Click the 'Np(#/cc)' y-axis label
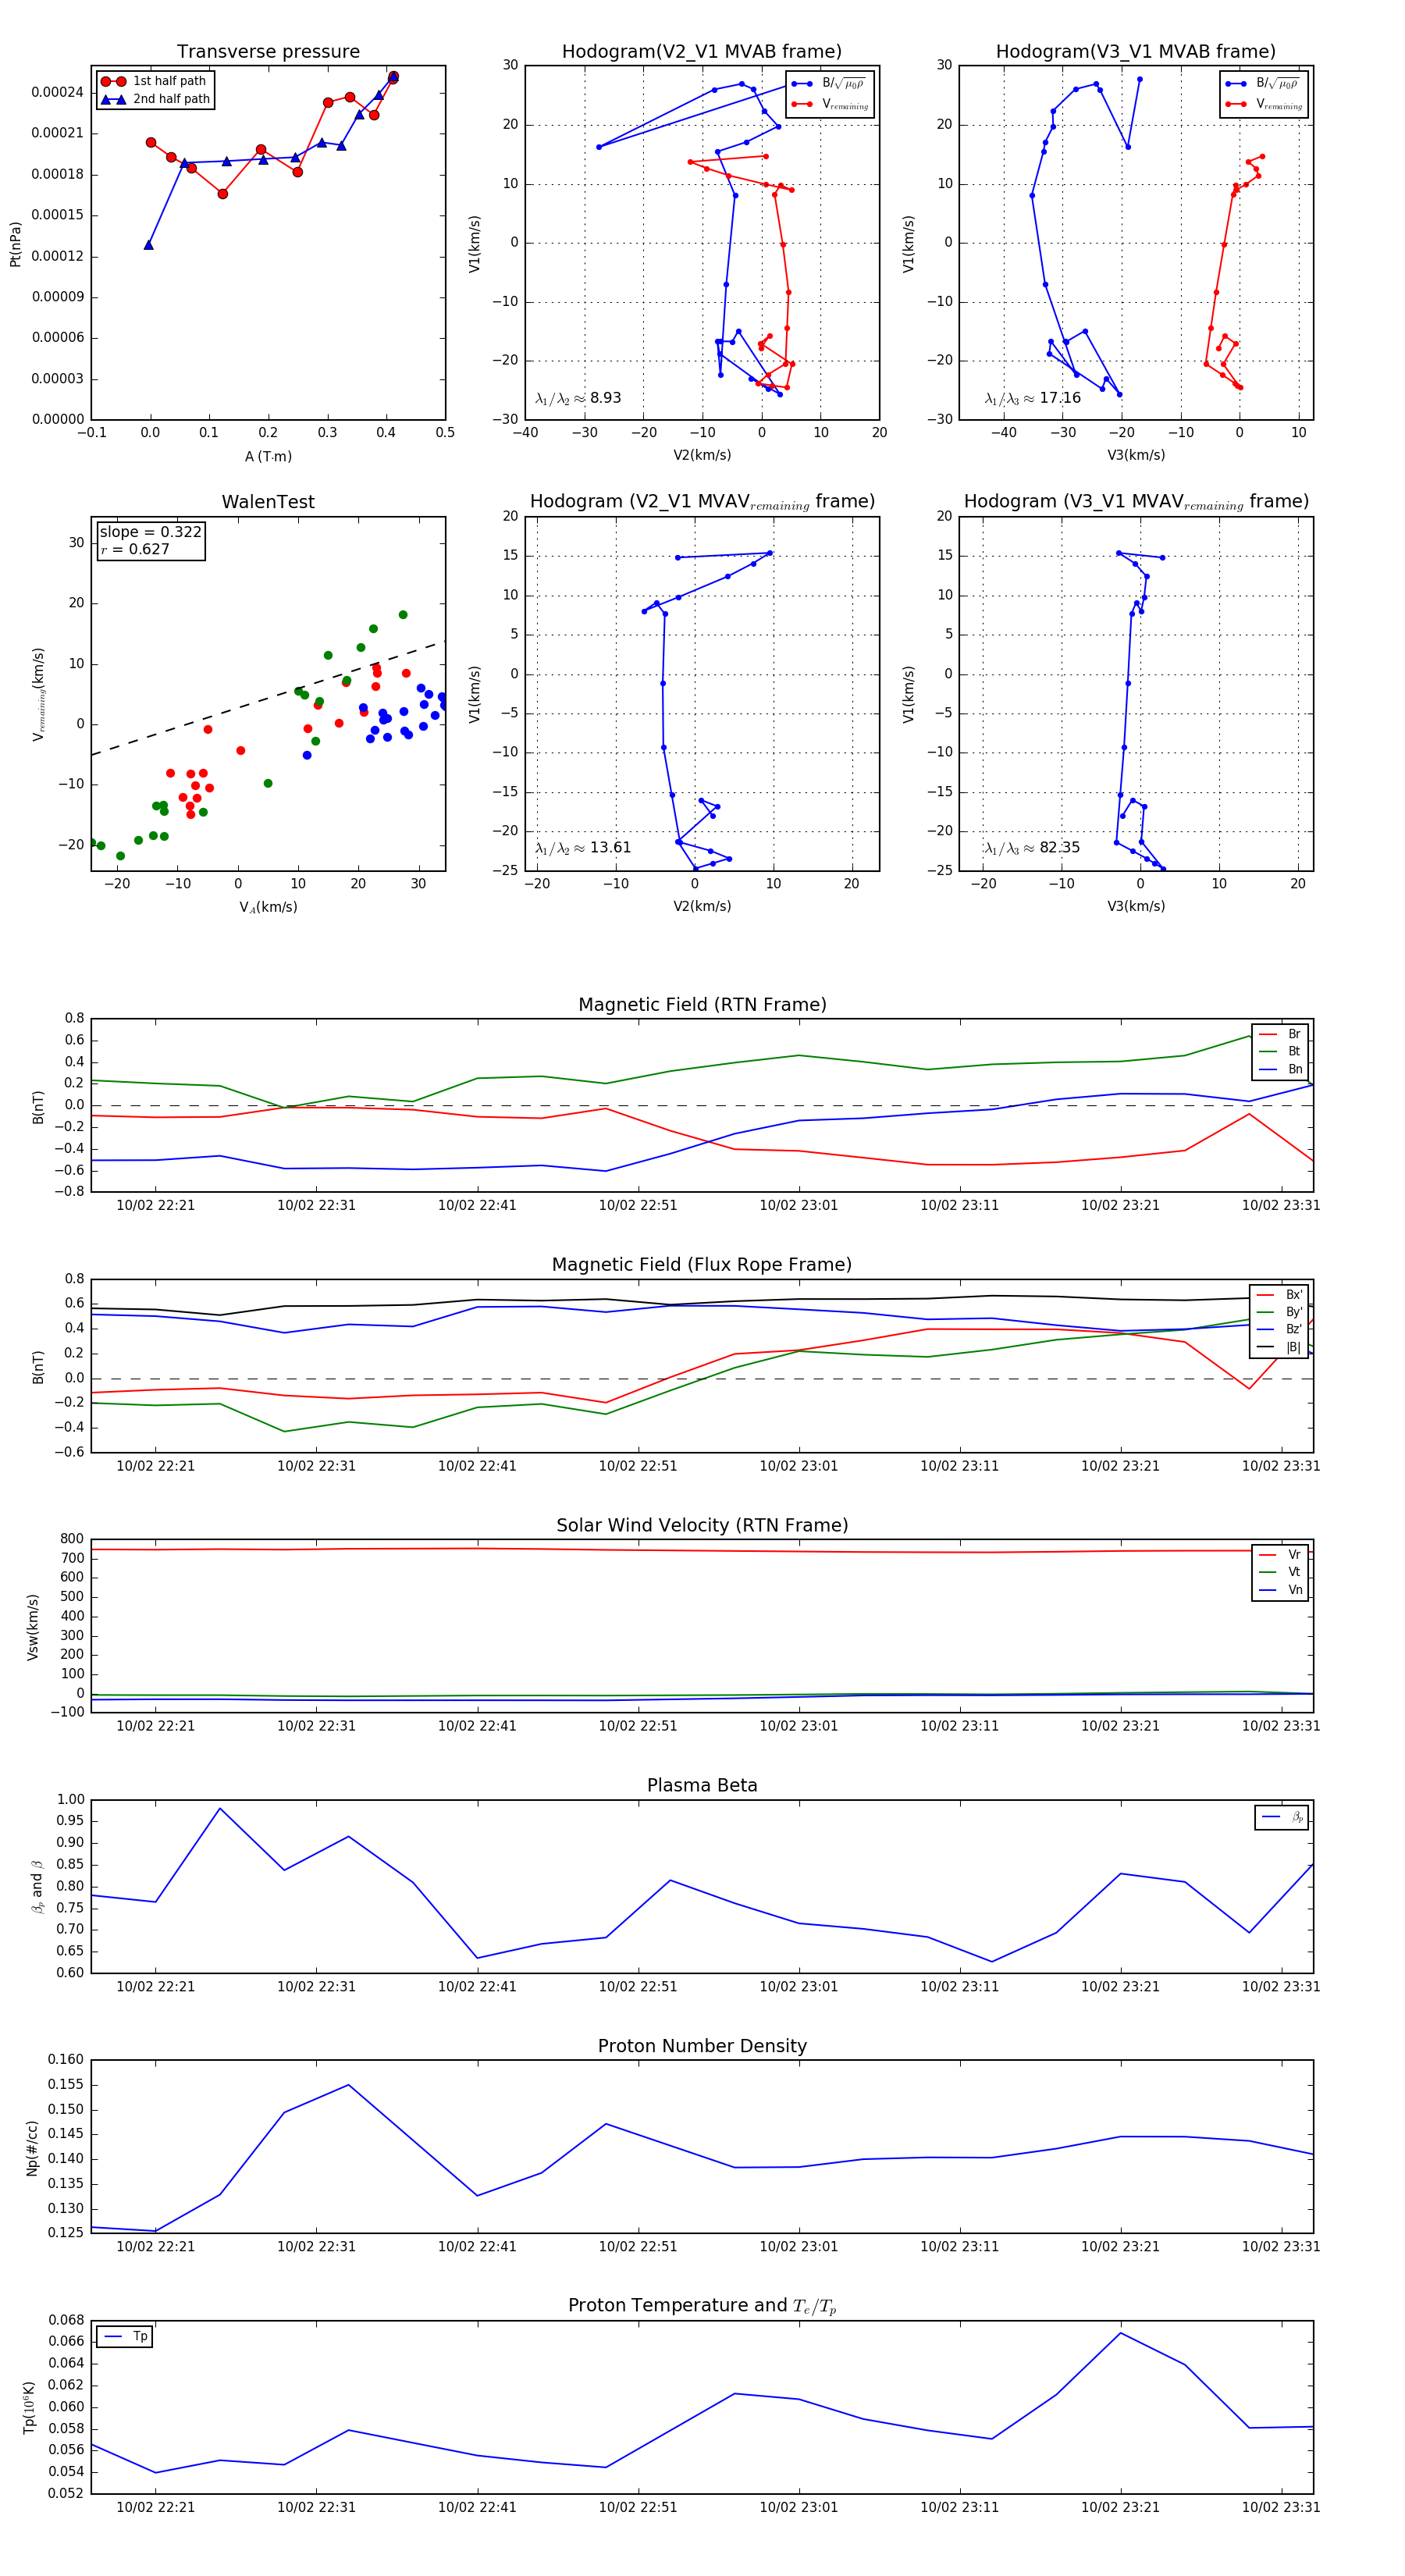Screen dimensions: 1405x2576 (32, 2148)
